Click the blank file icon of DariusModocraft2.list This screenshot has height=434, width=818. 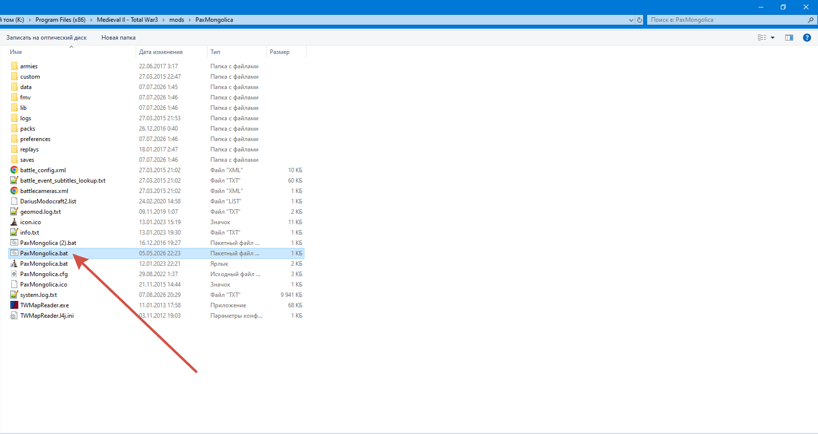pyautogui.click(x=14, y=201)
